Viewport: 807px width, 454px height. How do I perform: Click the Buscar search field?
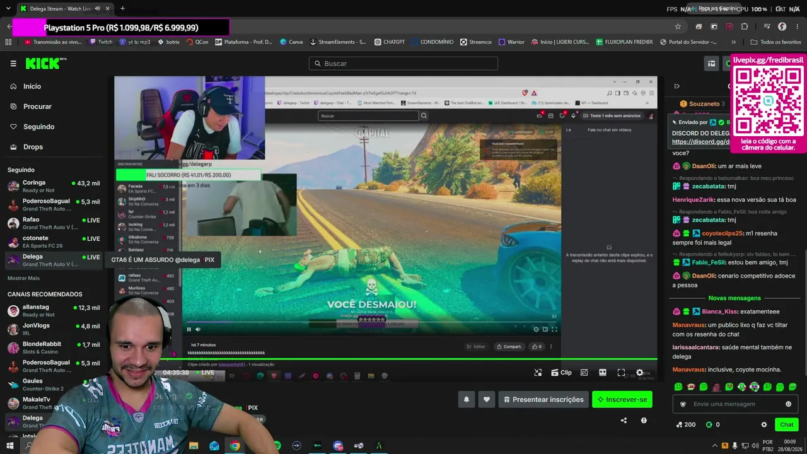[403, 64]
